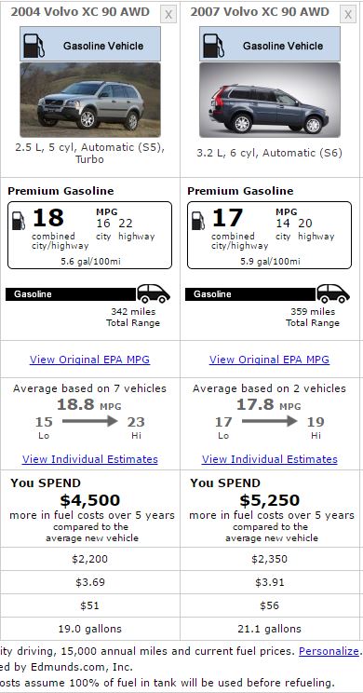View Original EPA MPG for 2007 Volvo
The height and width of the screenshot is (693, 363).
(x=269, y=360)
